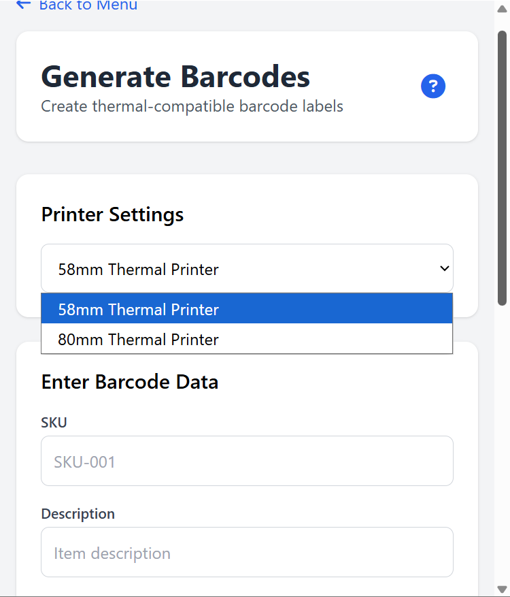Click the scrollbar down arrow icon
The height and width of the screenshot is (597, 510).
pos(501,590)
